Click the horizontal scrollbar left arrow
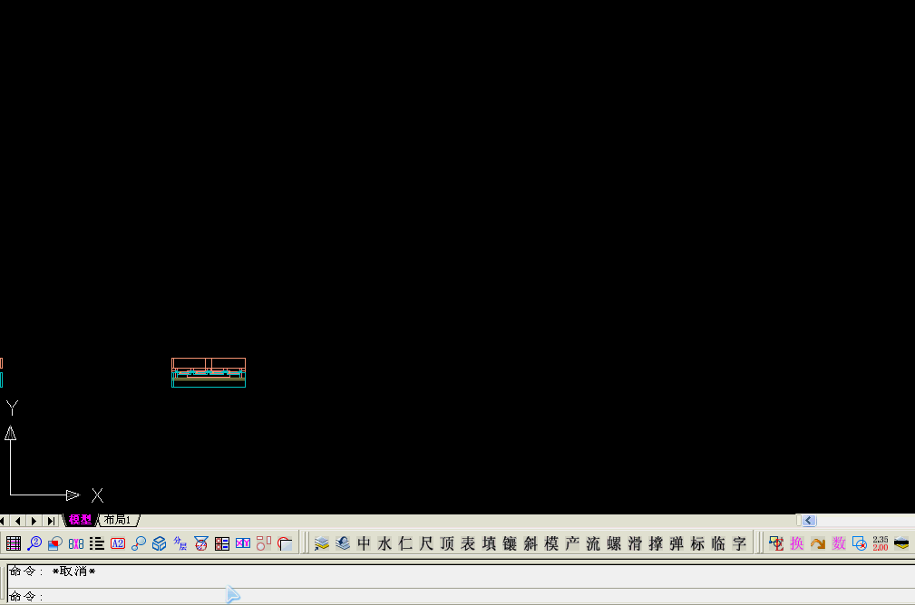This screenshot has height=605, width=915. pyautogui.click(x=809, y=521)
